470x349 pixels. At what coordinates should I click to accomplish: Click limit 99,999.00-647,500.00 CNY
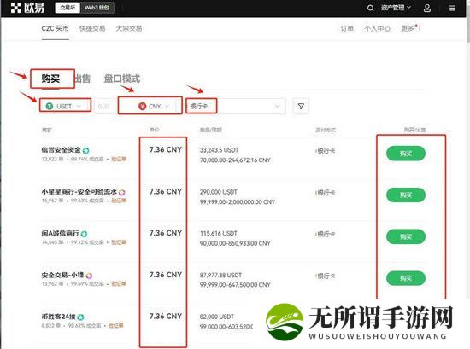click(x=235, y=285)
